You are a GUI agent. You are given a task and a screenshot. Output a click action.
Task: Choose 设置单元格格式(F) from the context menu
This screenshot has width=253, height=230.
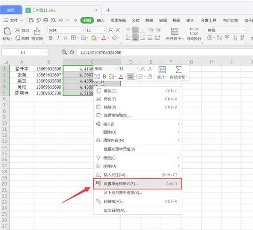121,184
